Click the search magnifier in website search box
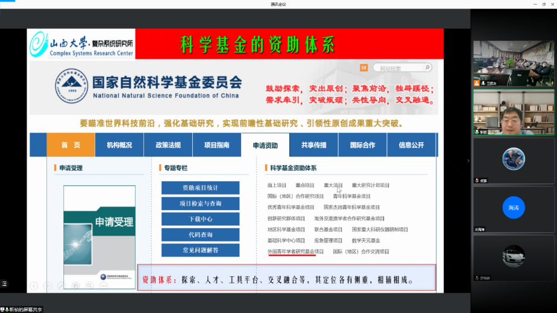 pyautogui.click(x=427, y=68)
